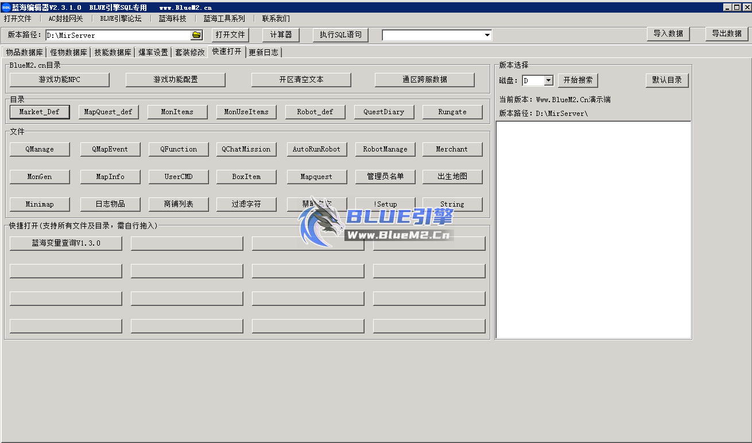Click the SQL app icon in title bar
Image resolution: width=752 pixels, height=443 pixels.
[6, 7]
